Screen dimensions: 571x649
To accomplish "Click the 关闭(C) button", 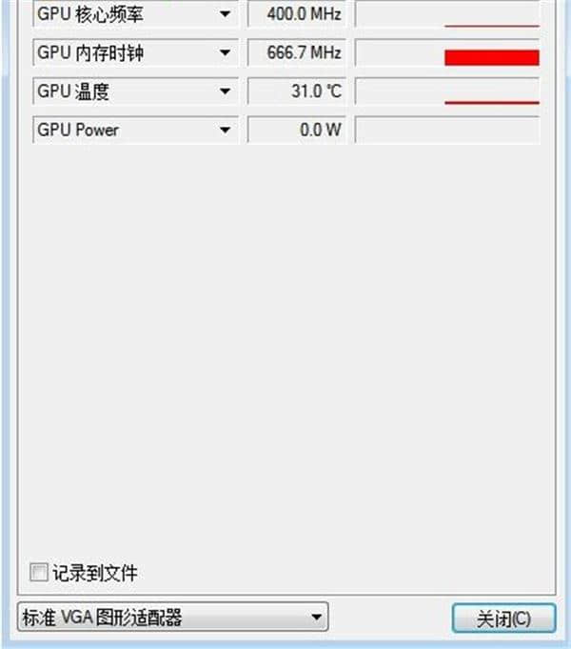I will (503, 619).
